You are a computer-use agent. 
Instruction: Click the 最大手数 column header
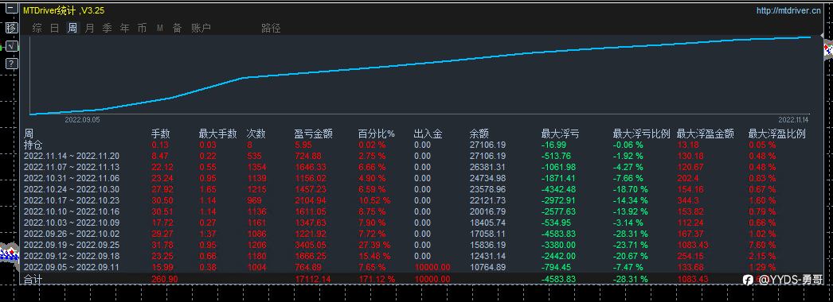[x=218, y=134]
